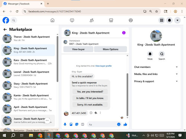Record a voice clip with microphone icon
The image size is (186, 139).
coord(65,124)
